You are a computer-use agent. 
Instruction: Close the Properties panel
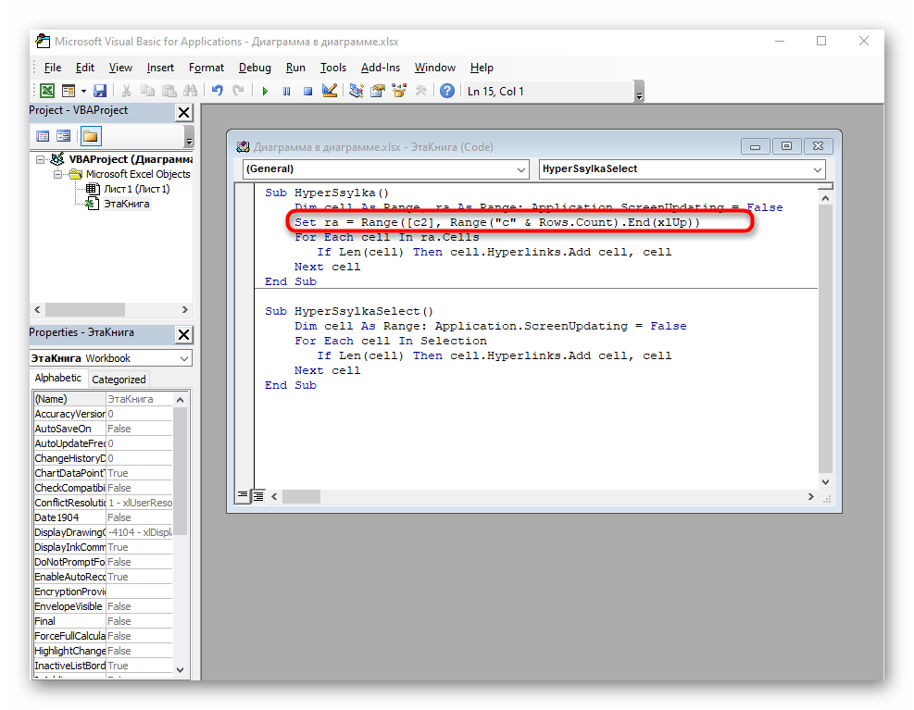(x=183, y=334)
